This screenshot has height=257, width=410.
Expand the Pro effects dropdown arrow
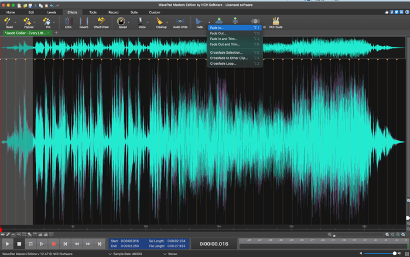coord(54,22)
